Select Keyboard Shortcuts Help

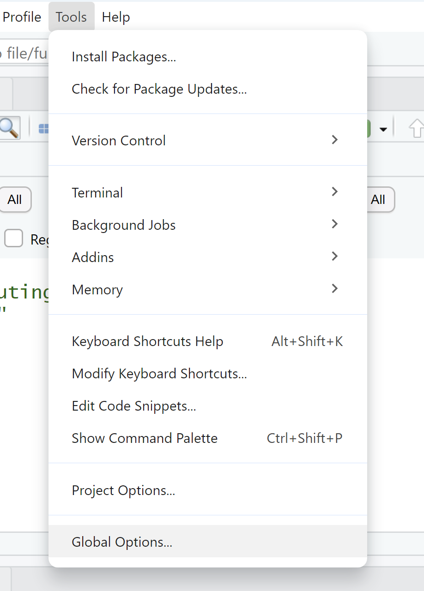tap(148, 341)
